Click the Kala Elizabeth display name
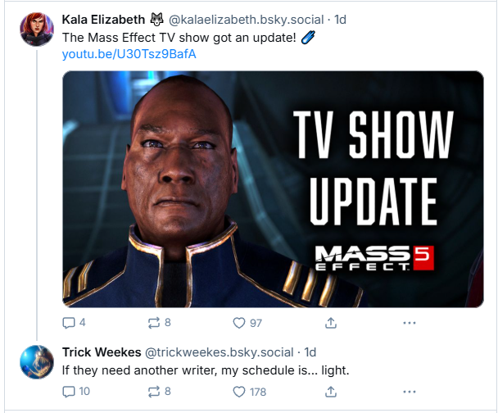498x413 pixels. (x=103, y=20)
